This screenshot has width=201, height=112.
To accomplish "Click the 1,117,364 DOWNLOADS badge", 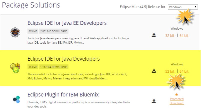I will pyautogui.click(x=54, y=67).
